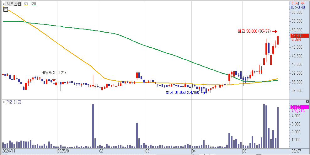Click the 1,000 volume axis label
This screenshot has height=155, width=310.
tap(296, 140)
